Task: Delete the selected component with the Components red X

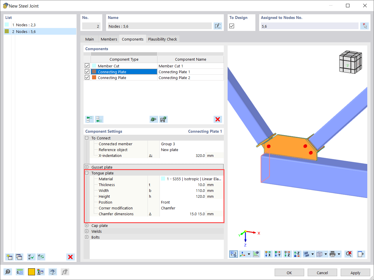Action: point(218,119)
